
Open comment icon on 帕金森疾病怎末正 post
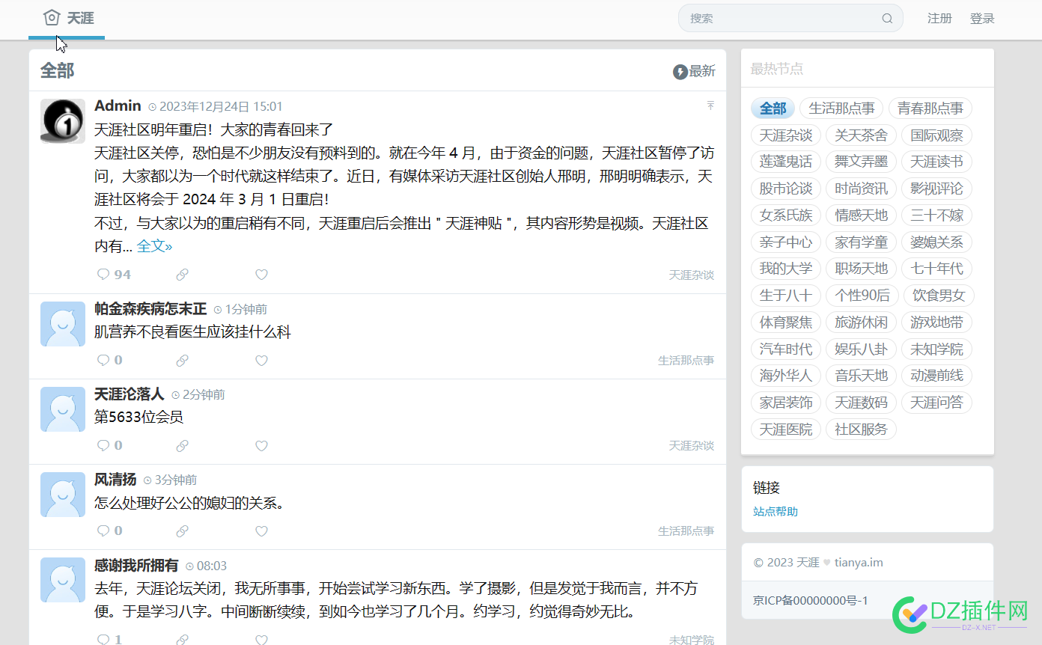(103, 361)
